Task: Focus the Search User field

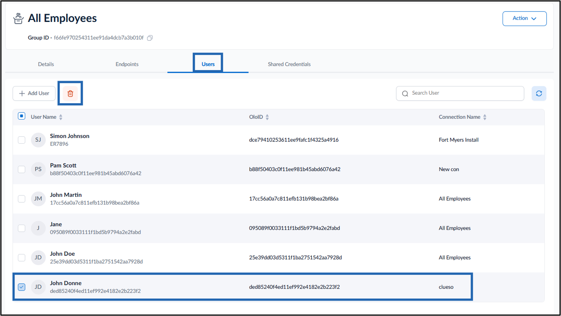Action: (x=460, y=94)
